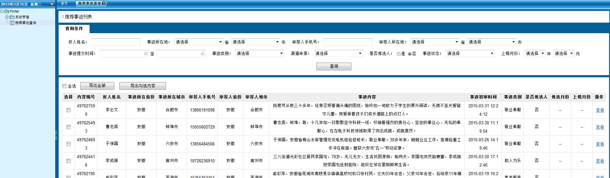Open the 渠道来源 dropdown
610x178 pixels.
point(338,54)
